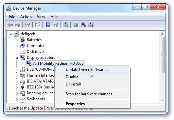This screenshot has width=174, height=120.
Task: Open the Help menu
Action: click(54, 17)
